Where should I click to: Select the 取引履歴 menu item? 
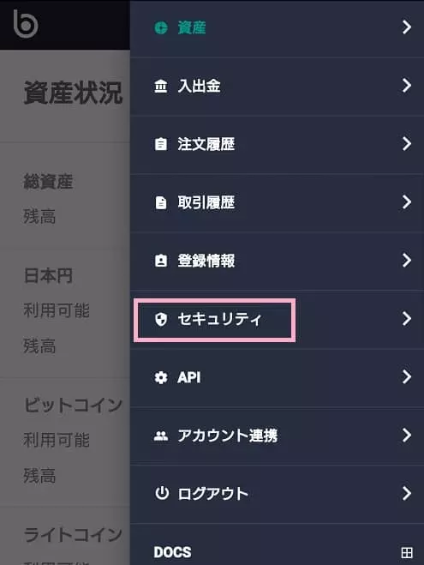point(277,203)
